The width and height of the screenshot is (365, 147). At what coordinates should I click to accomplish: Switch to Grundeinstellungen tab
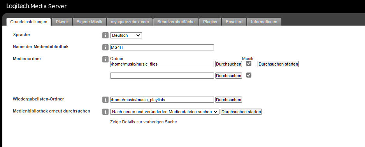(x=29, y=22)
